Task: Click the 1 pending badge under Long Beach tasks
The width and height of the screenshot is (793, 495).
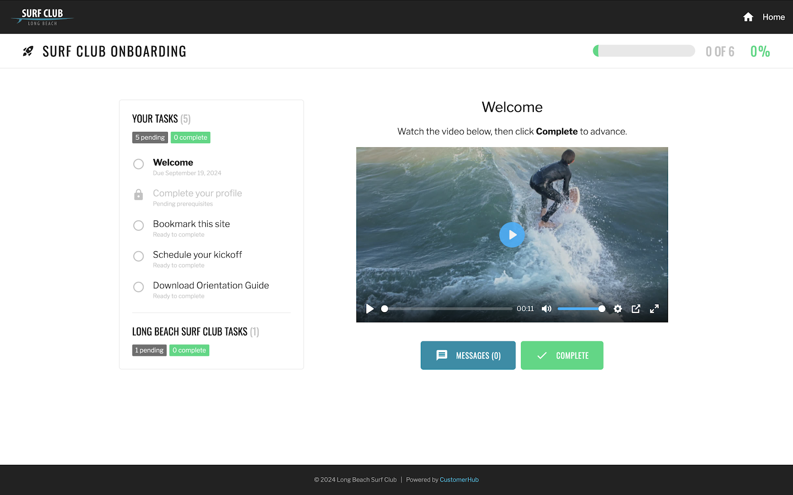Action: tap(149, 350)
